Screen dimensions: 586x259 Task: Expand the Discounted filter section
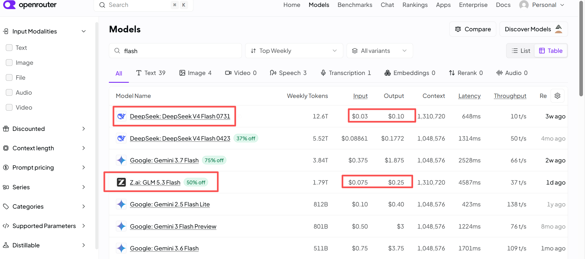[x=84, y=129]
